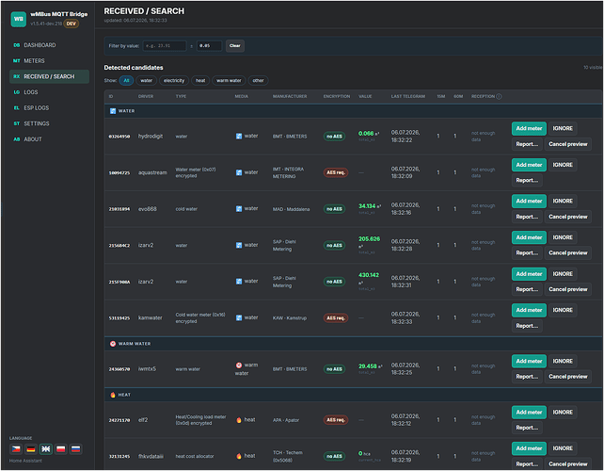The height and width of the screenshot is (471, 604).
Task: Toggle the 'warm water' filter chip
Action: (x=229, y=81)
